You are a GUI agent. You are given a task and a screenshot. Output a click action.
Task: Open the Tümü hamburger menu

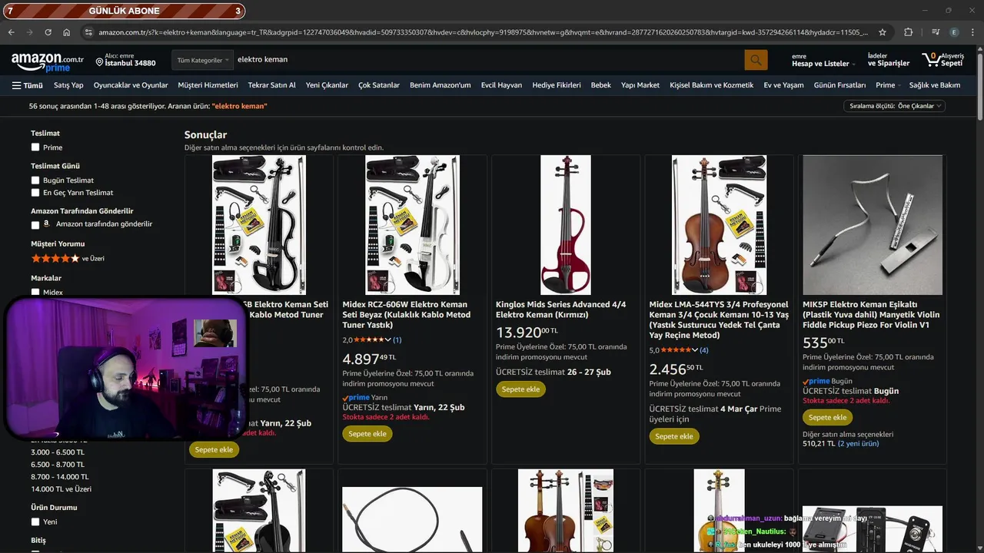coord(28,85)
